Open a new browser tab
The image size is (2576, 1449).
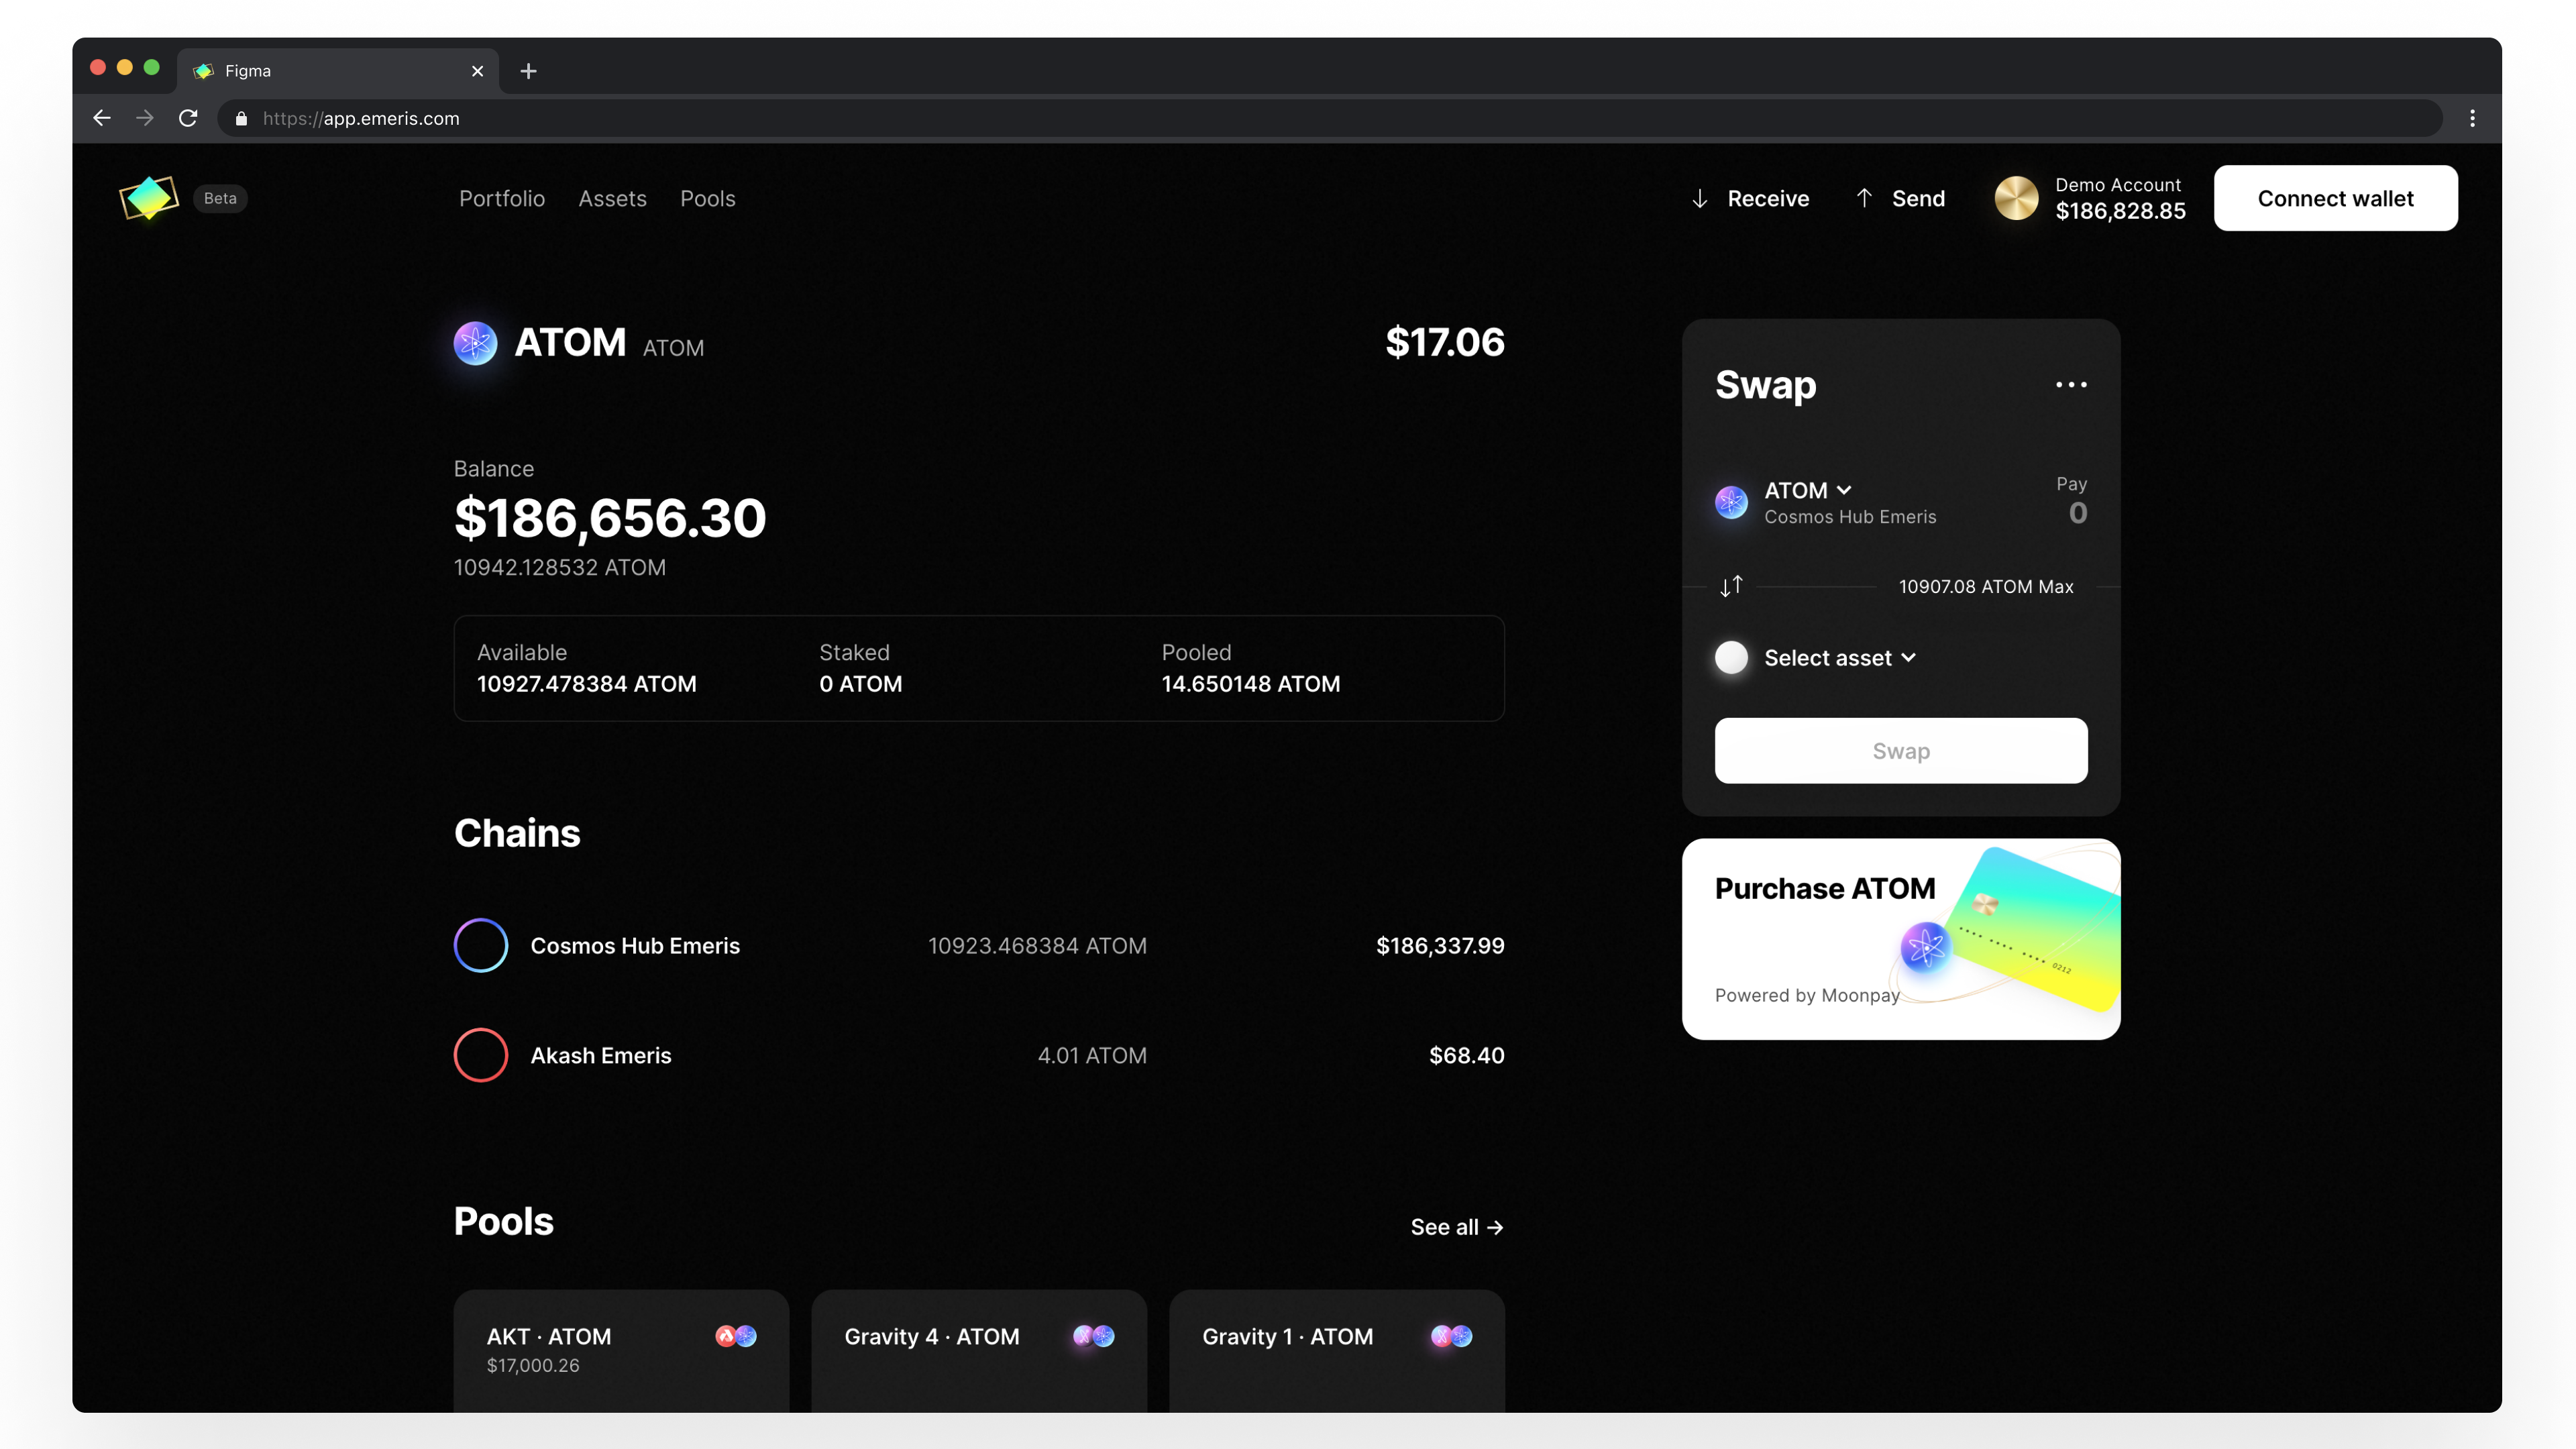(x=529, y=71)
